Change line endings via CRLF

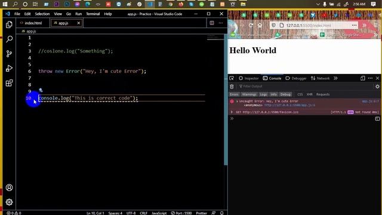coord(143,213)
